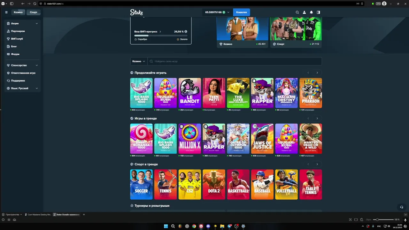Open Table Tennis sport thumbnail
Screen dimensions: 409x230
click(311, 184)
